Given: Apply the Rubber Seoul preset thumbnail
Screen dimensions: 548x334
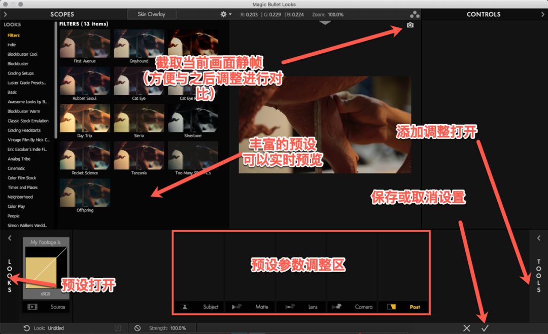Looking at the screenshot, I should (85, 81).
